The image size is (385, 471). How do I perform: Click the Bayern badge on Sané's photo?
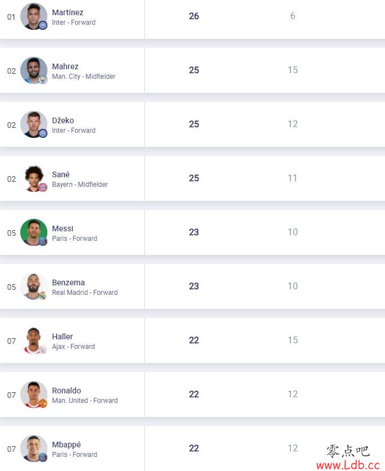(x=43, y=187)
